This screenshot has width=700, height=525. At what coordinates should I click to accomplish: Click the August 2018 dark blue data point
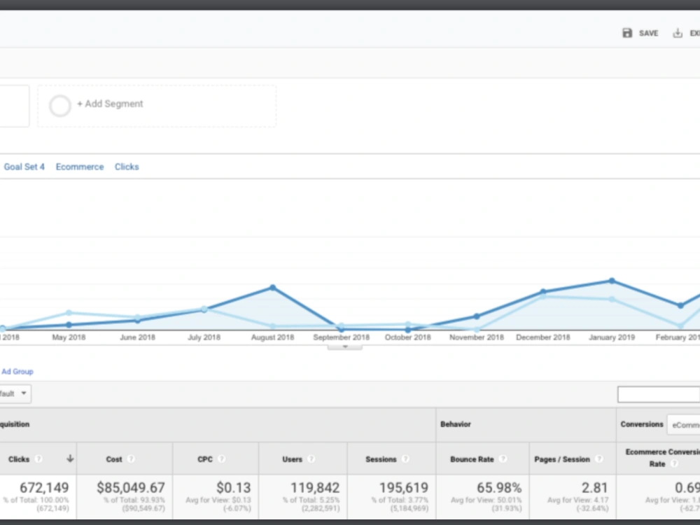273,288
